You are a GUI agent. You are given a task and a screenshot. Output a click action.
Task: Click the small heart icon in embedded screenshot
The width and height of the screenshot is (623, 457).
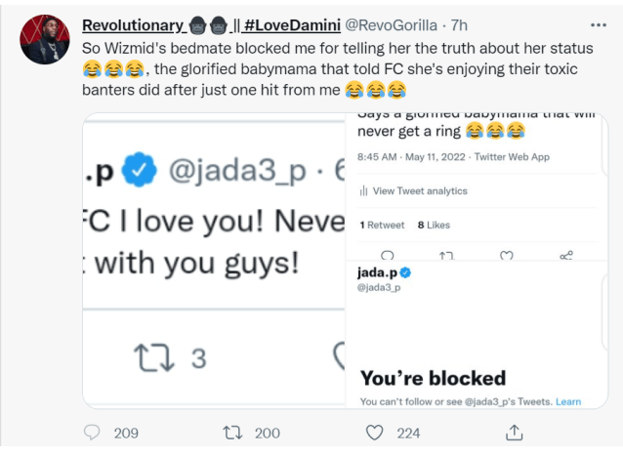click(x=507, y=255)
